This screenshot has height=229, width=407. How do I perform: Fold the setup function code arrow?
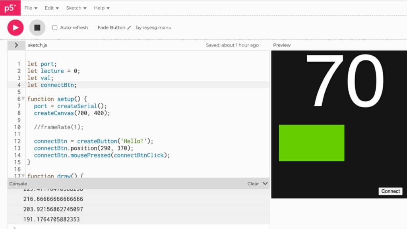click(x=23, y=99)
